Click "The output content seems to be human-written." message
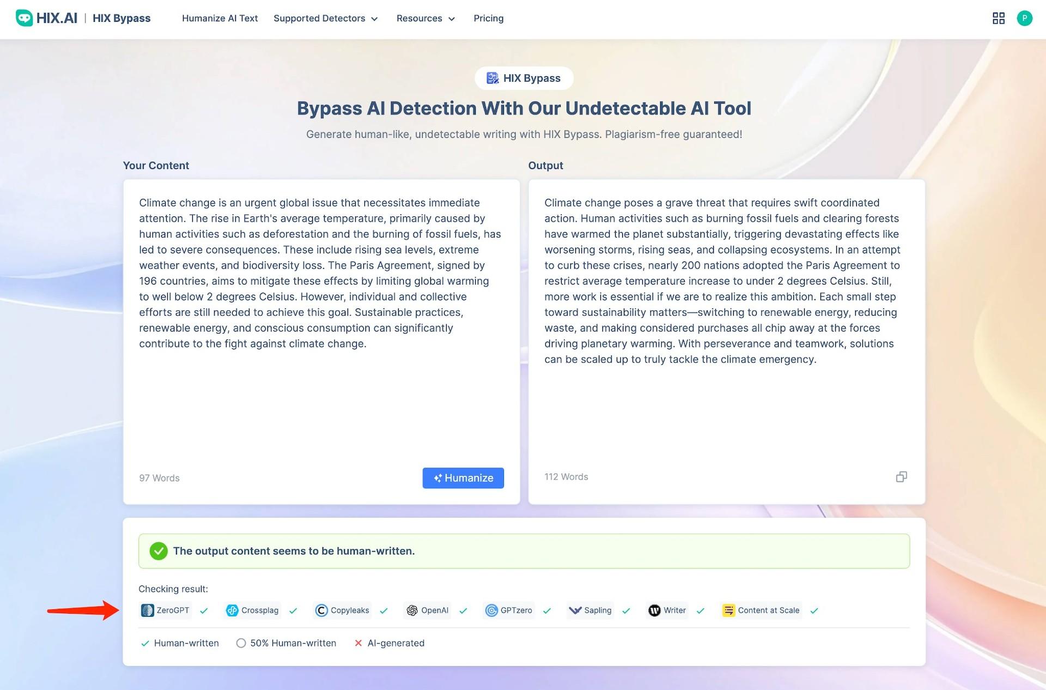 (294, 551)
